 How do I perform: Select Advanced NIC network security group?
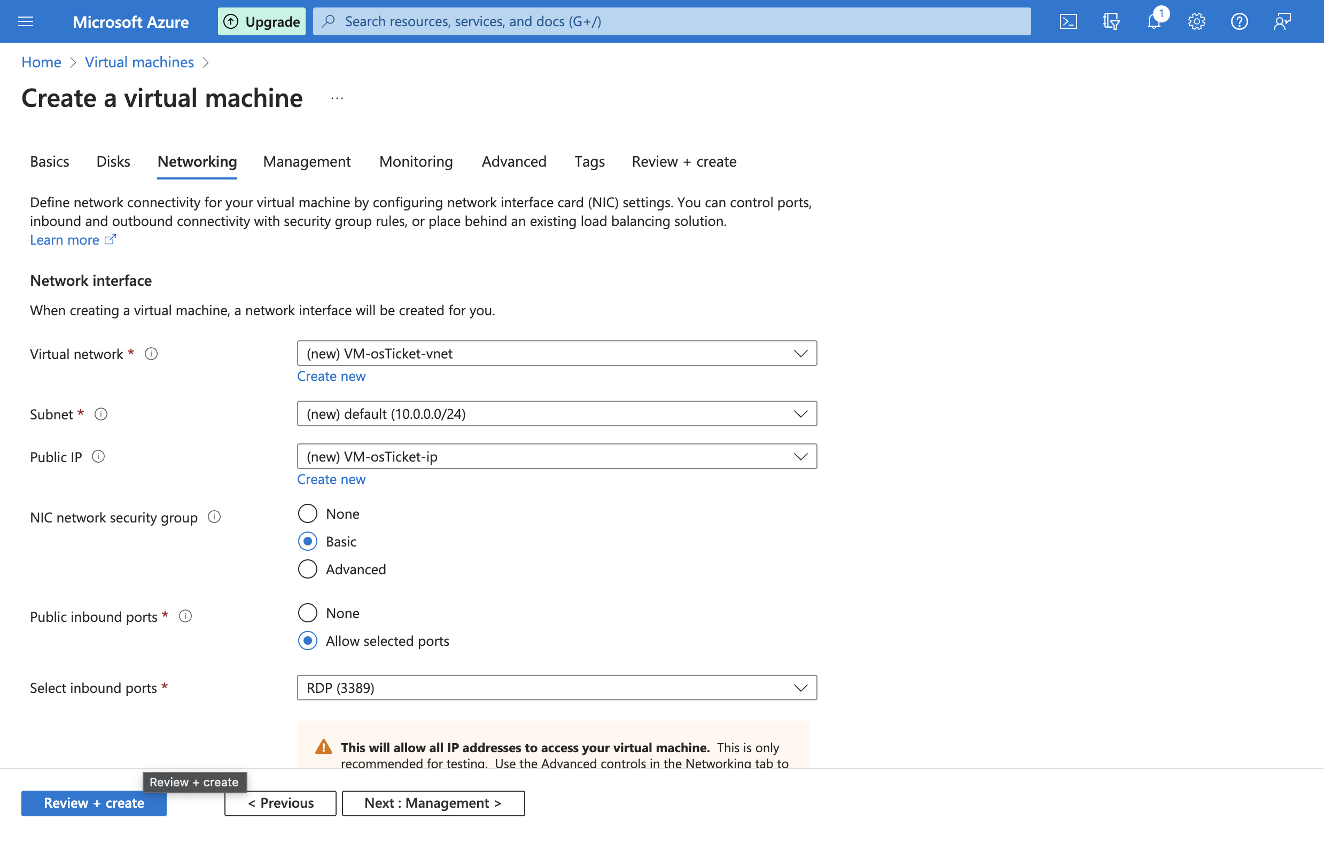coord(307,569)
